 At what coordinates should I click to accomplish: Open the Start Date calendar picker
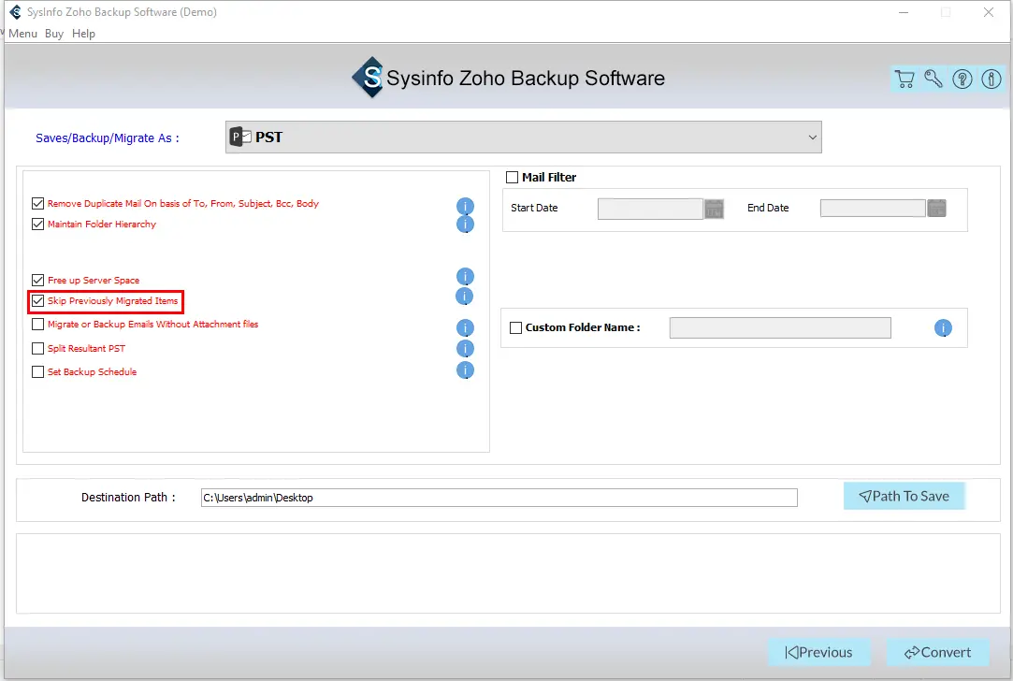click(714, 209)
